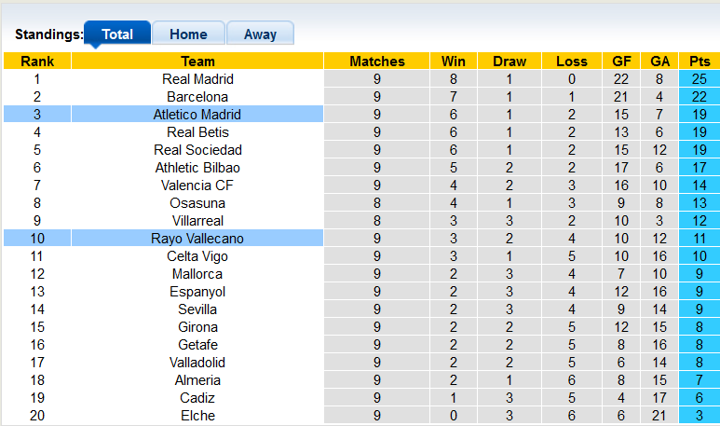Select Valencia CF from the table
The width and height of the screenshot is (720, 426).
pyautogui.click(x=197, y=186)
